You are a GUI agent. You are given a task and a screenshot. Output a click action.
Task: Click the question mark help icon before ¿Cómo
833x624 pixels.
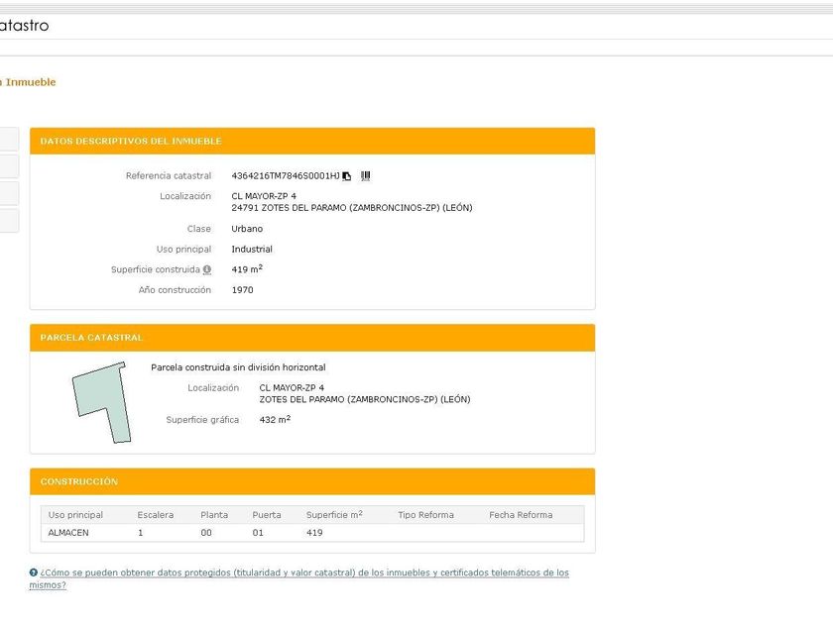pyautogui.click(x=34, y=572)
